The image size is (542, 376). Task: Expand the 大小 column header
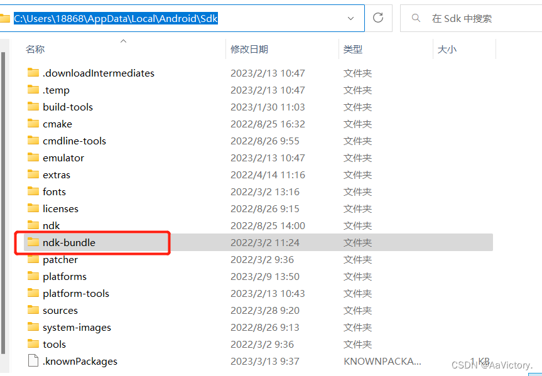tap(448, 49)
